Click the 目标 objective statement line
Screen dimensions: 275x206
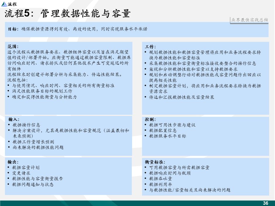pos(77,29)
